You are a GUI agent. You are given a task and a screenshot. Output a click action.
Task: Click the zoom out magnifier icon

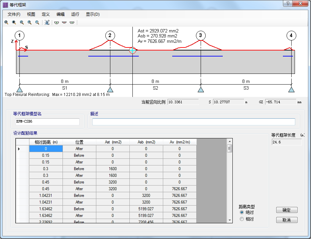(37, 22)
